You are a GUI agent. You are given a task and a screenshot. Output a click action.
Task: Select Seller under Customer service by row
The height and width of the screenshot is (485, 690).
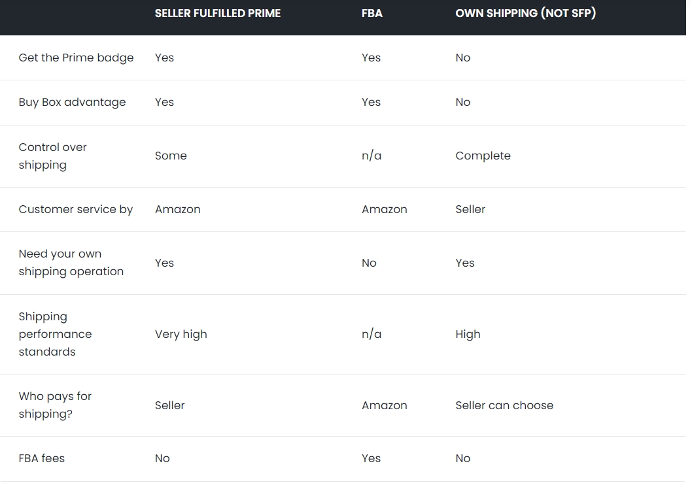click(x=470, y=209)
